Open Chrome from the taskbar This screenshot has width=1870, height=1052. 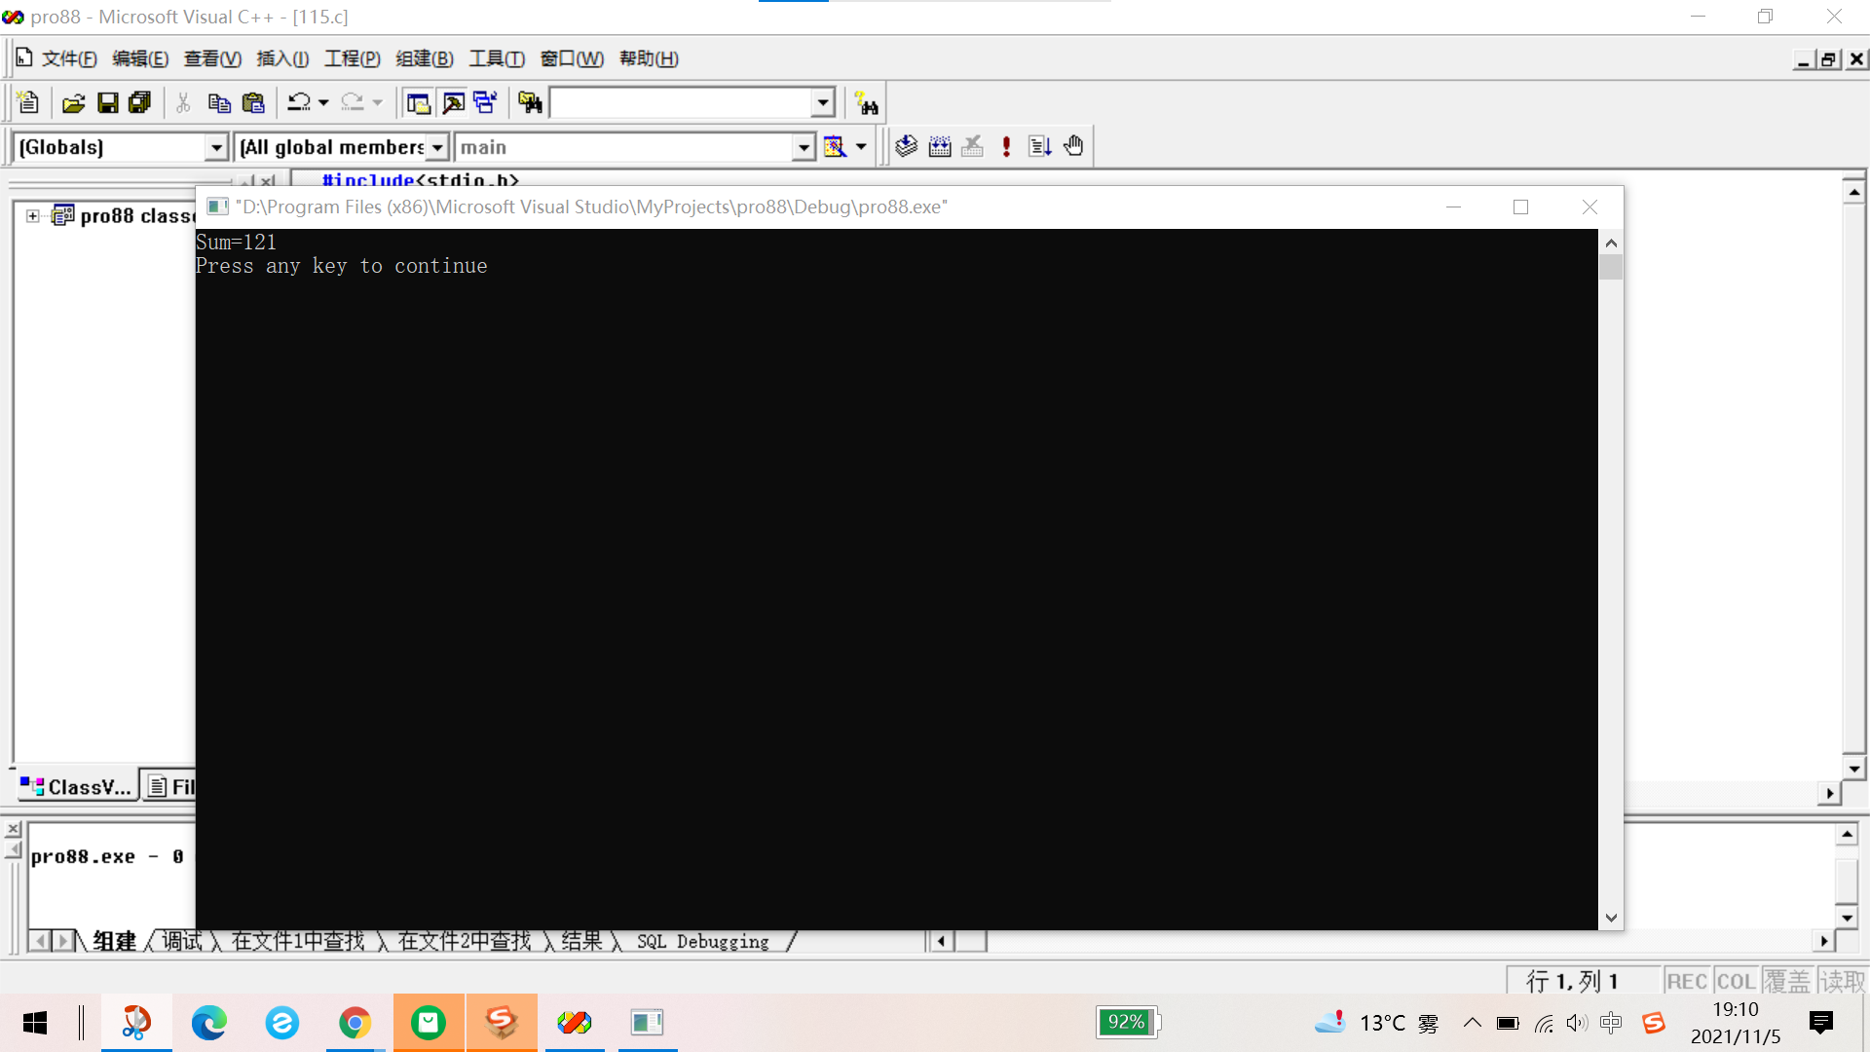(x=355, y=1023)
